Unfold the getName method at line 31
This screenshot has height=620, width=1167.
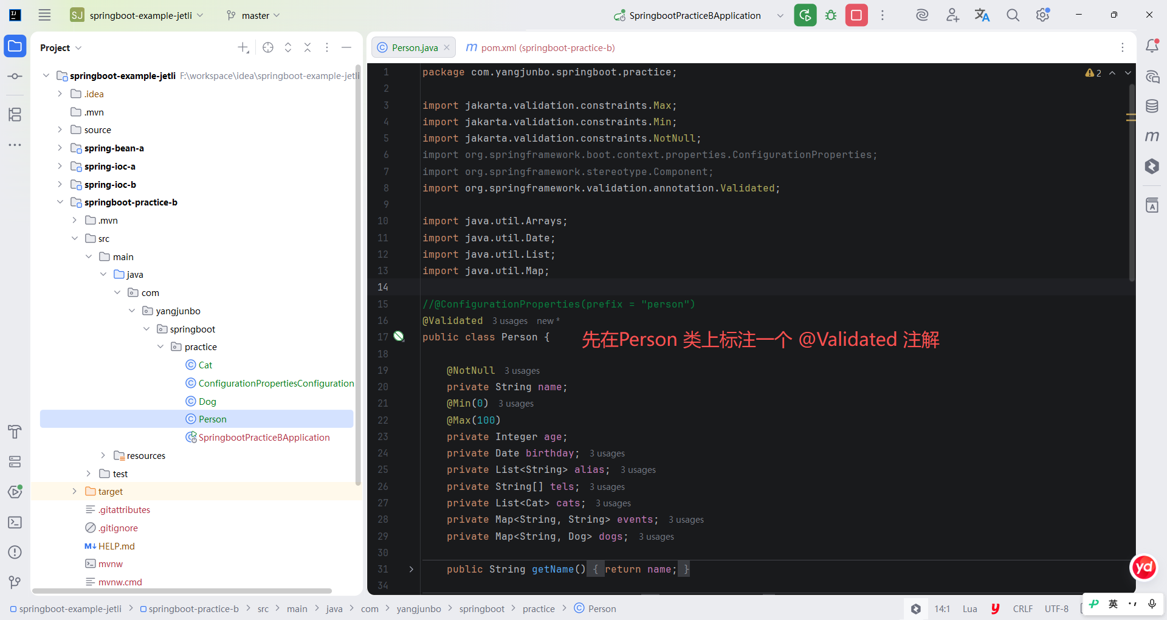pyautogui.click(x=411, y=570)
